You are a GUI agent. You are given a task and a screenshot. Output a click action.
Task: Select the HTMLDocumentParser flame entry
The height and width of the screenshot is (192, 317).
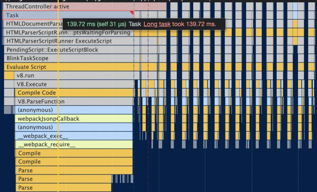(33, 24)
